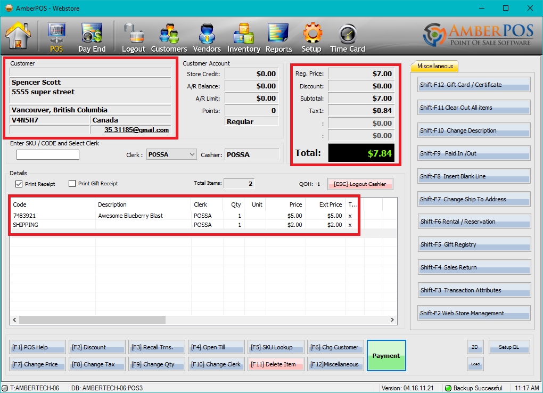This screenshot has height=393, width=543.
Task: Click Shift-F12 Gift Card / Certificate
Action: click(474, 85)
